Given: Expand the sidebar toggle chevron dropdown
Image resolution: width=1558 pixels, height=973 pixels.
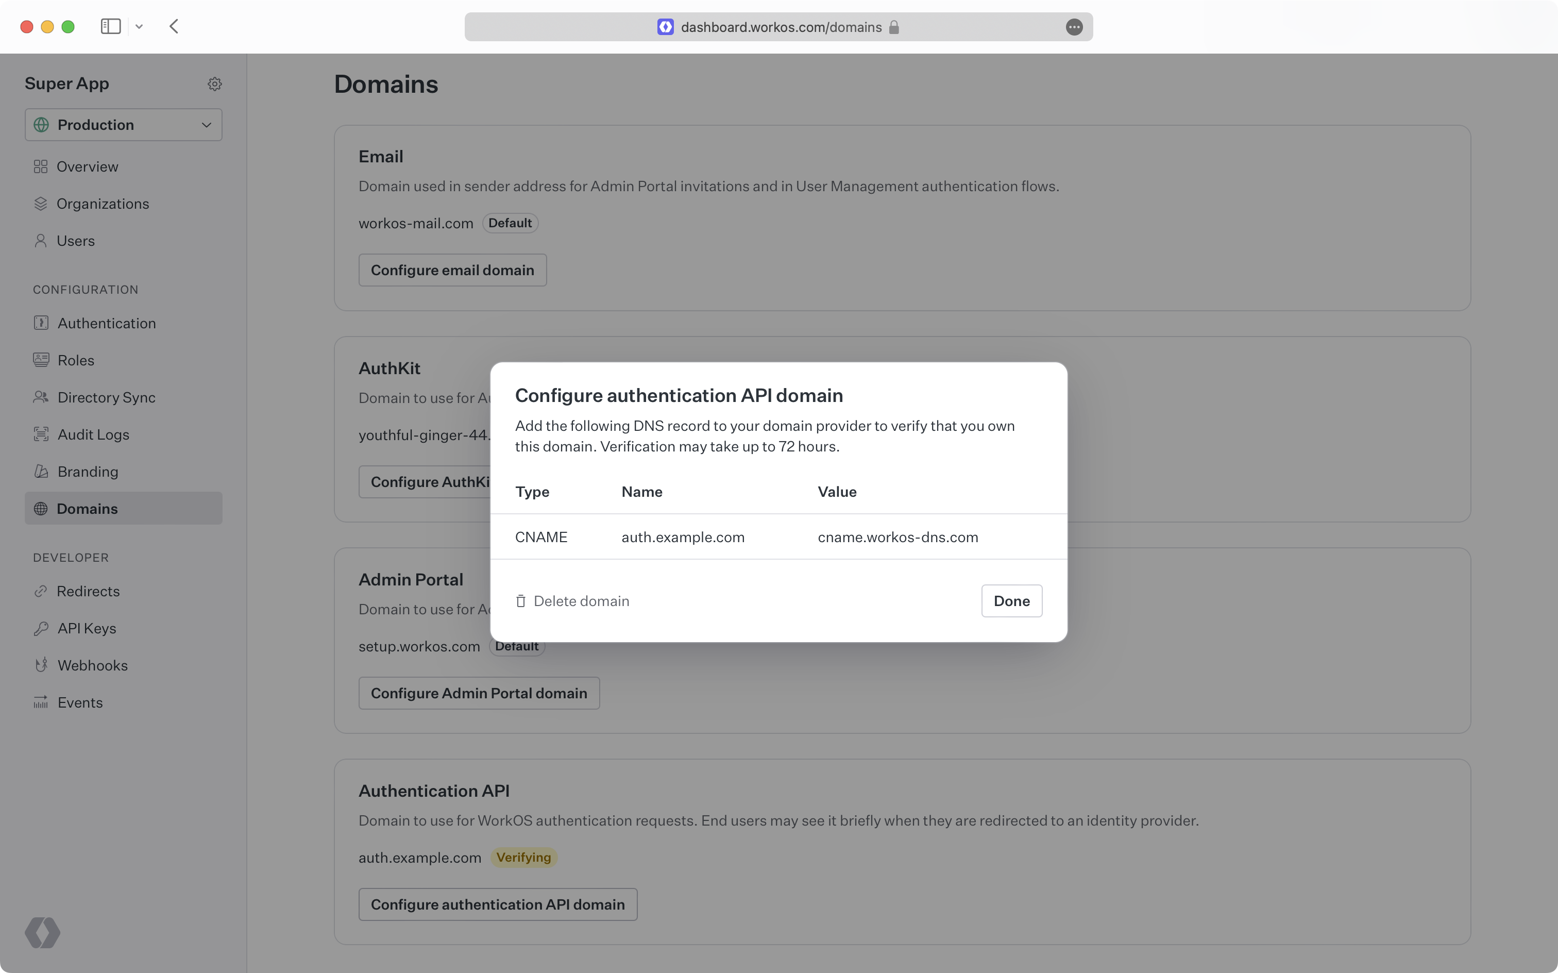Looking at the screenshot, I should coord(139,27).
